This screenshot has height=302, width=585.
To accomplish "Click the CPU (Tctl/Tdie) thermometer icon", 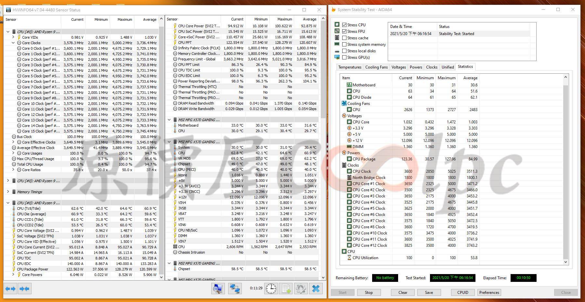I will tap(14, 208).
